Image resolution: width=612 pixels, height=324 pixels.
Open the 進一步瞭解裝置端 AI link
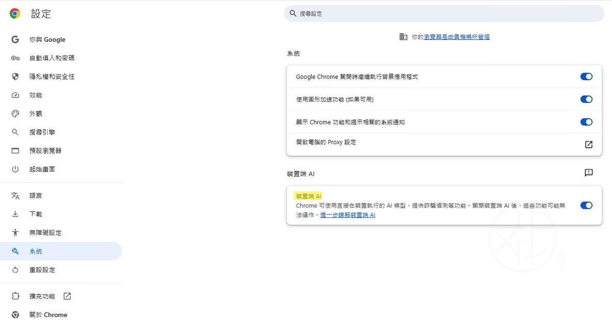tap(348, 215)
